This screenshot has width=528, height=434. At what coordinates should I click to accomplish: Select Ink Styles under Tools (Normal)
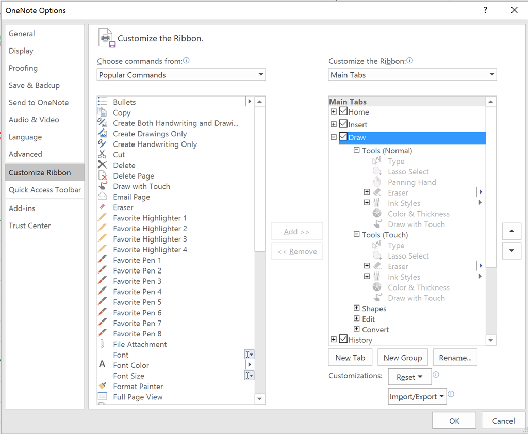404,203
